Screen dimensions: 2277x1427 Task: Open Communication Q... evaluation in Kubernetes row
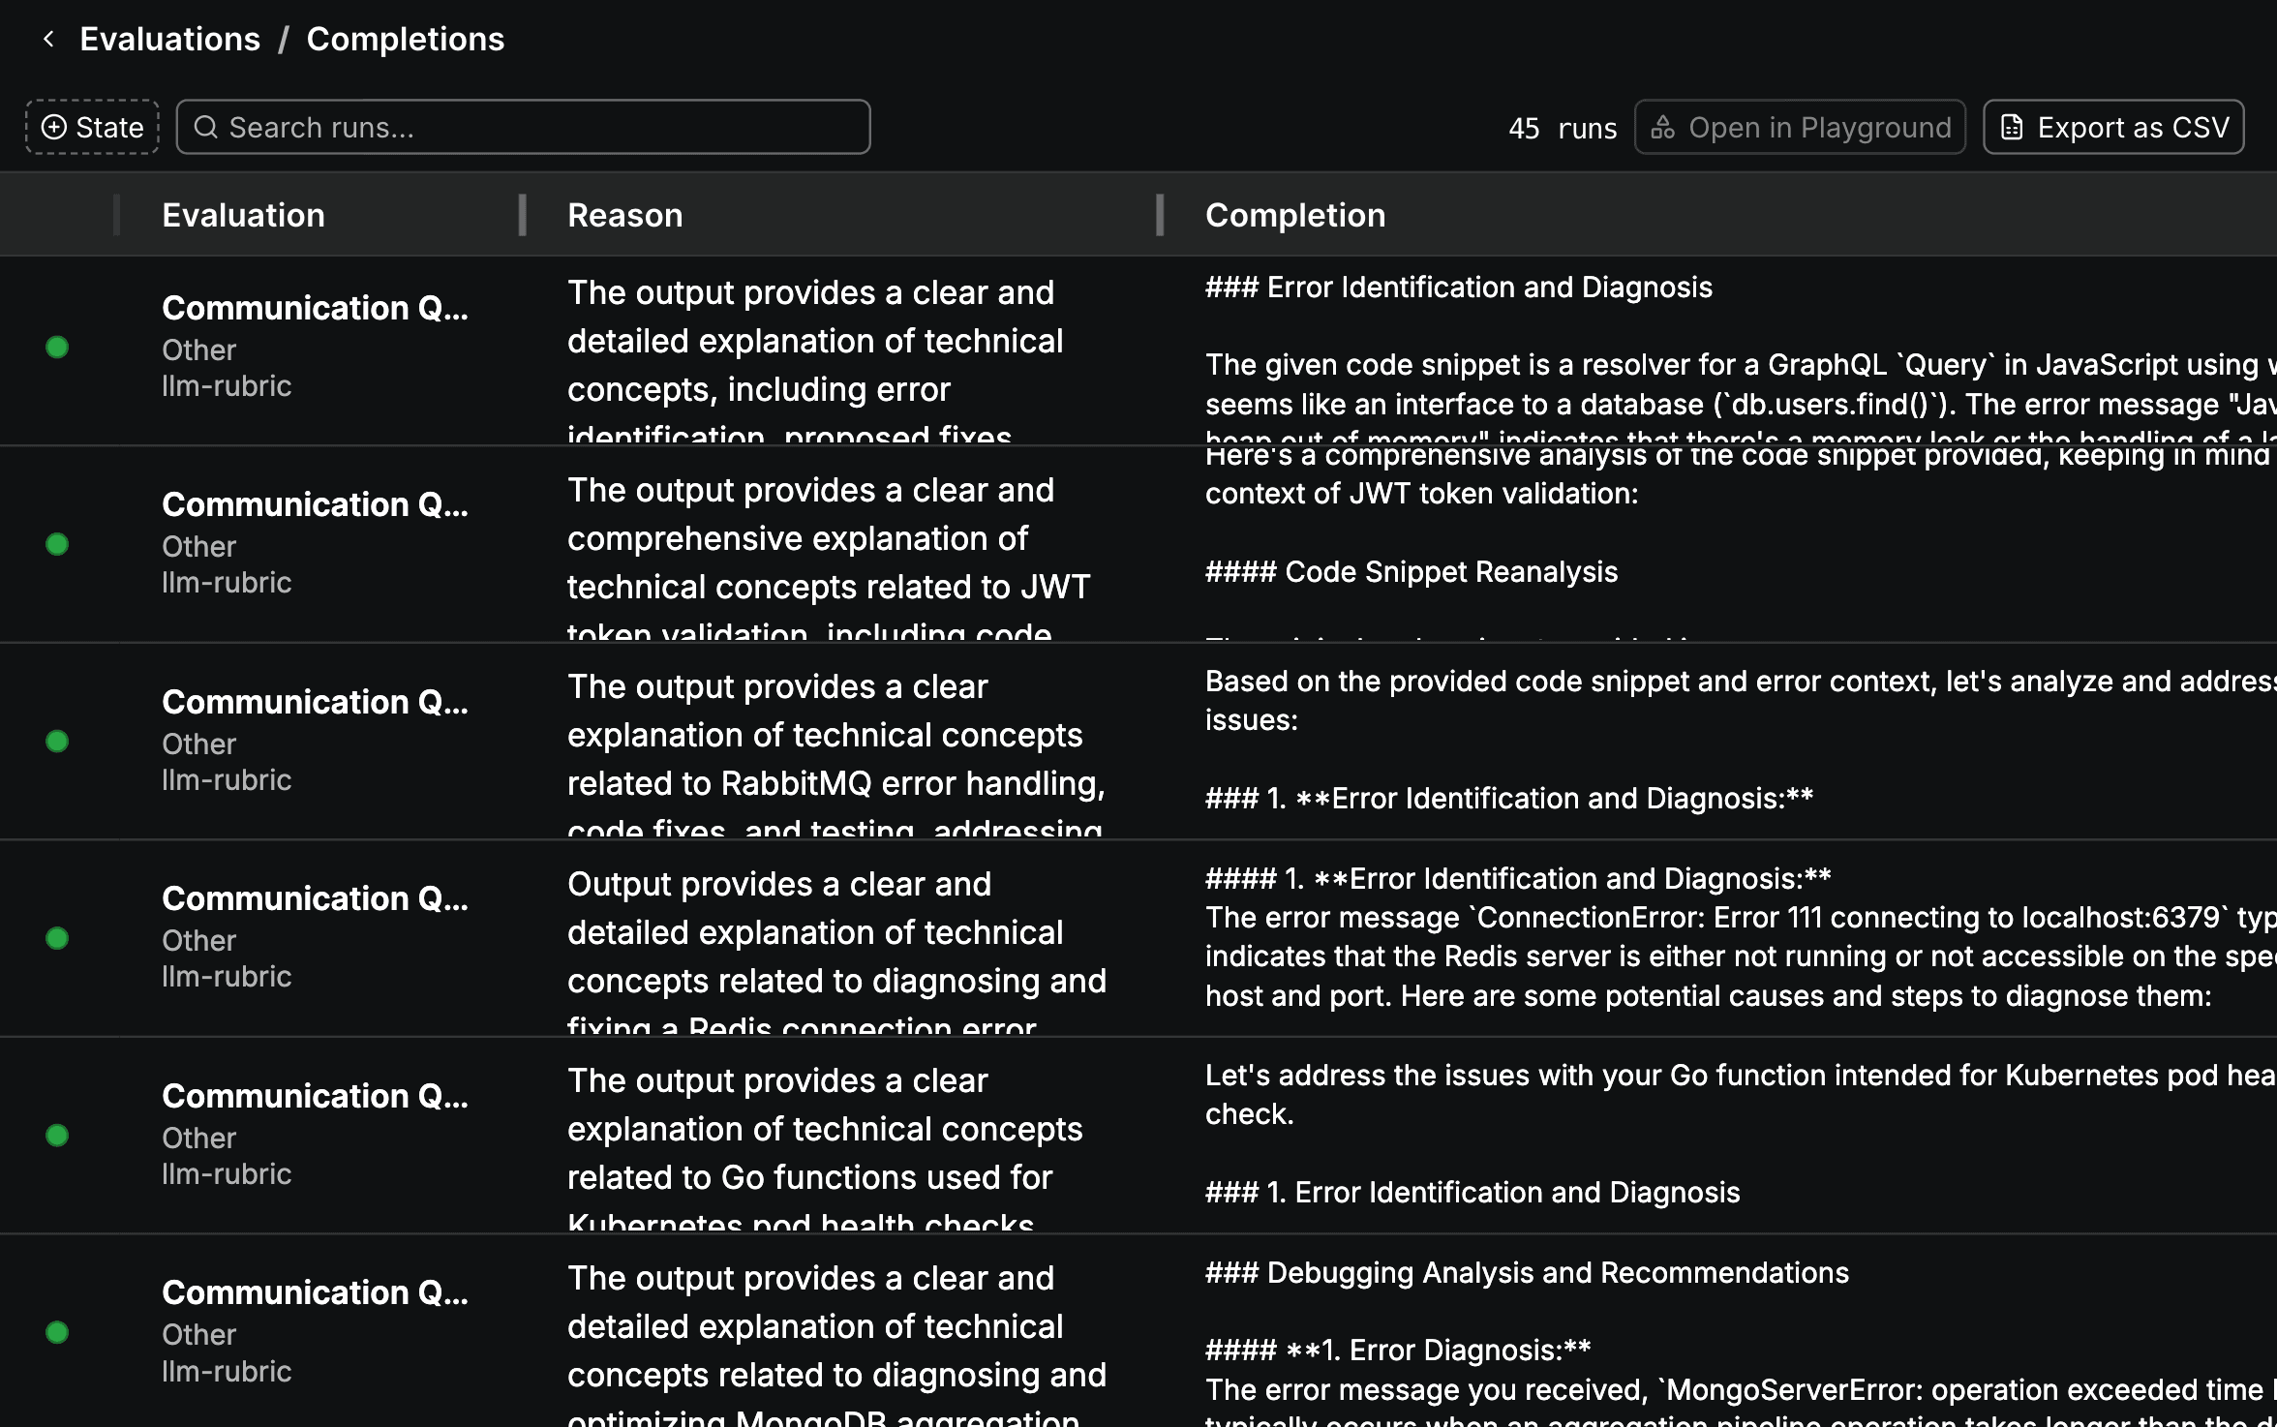[x=315, y=1096]
